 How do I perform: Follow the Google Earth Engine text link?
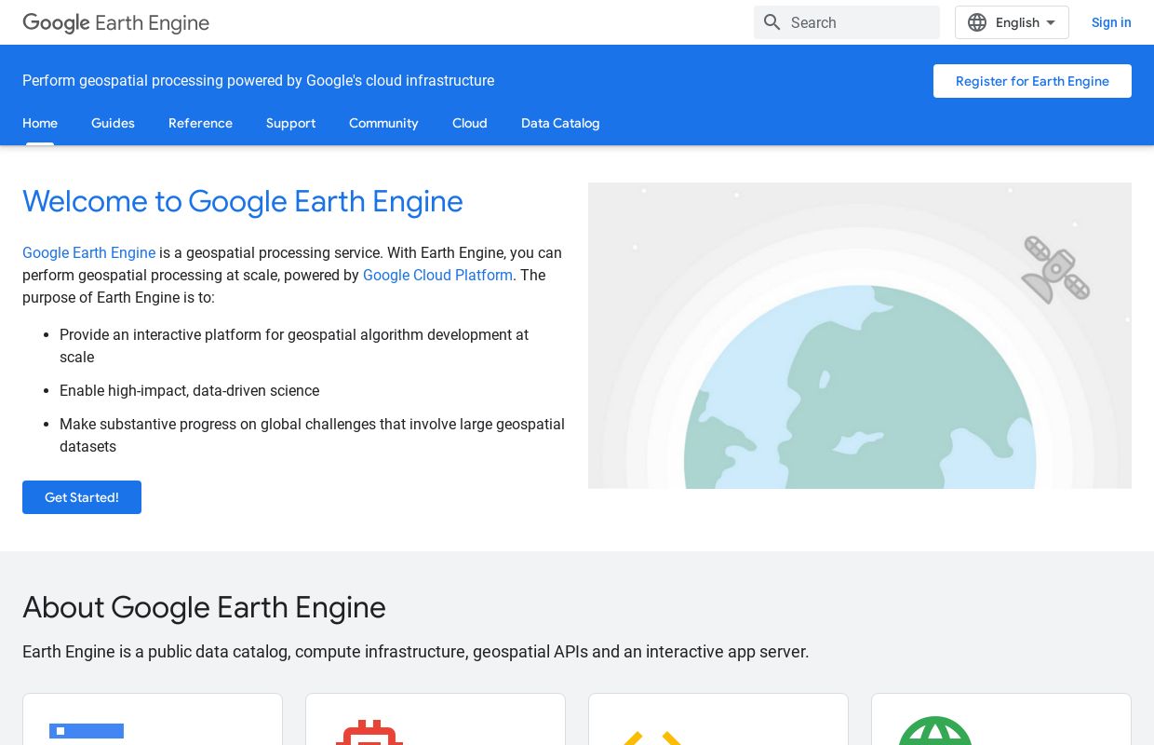point(88,252)
